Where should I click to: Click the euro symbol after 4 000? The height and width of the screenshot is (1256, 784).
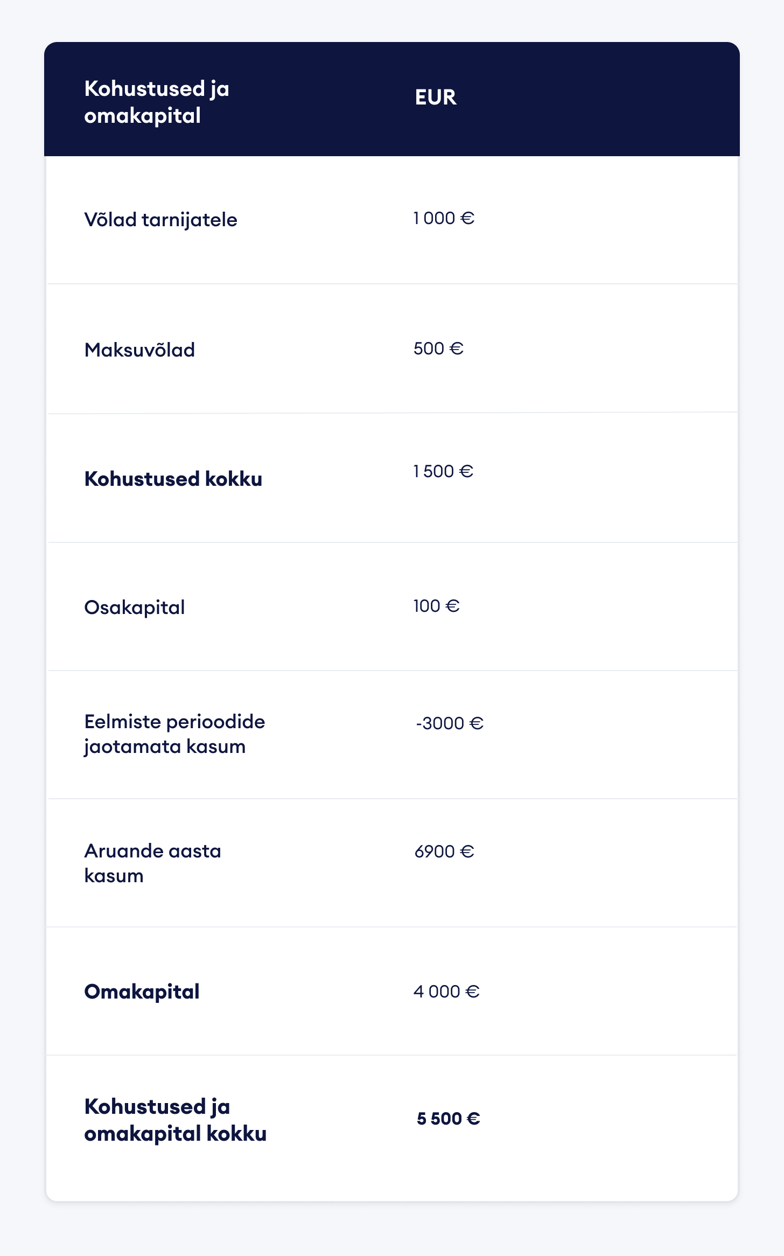pyautogui.click(x=473, y=992)
